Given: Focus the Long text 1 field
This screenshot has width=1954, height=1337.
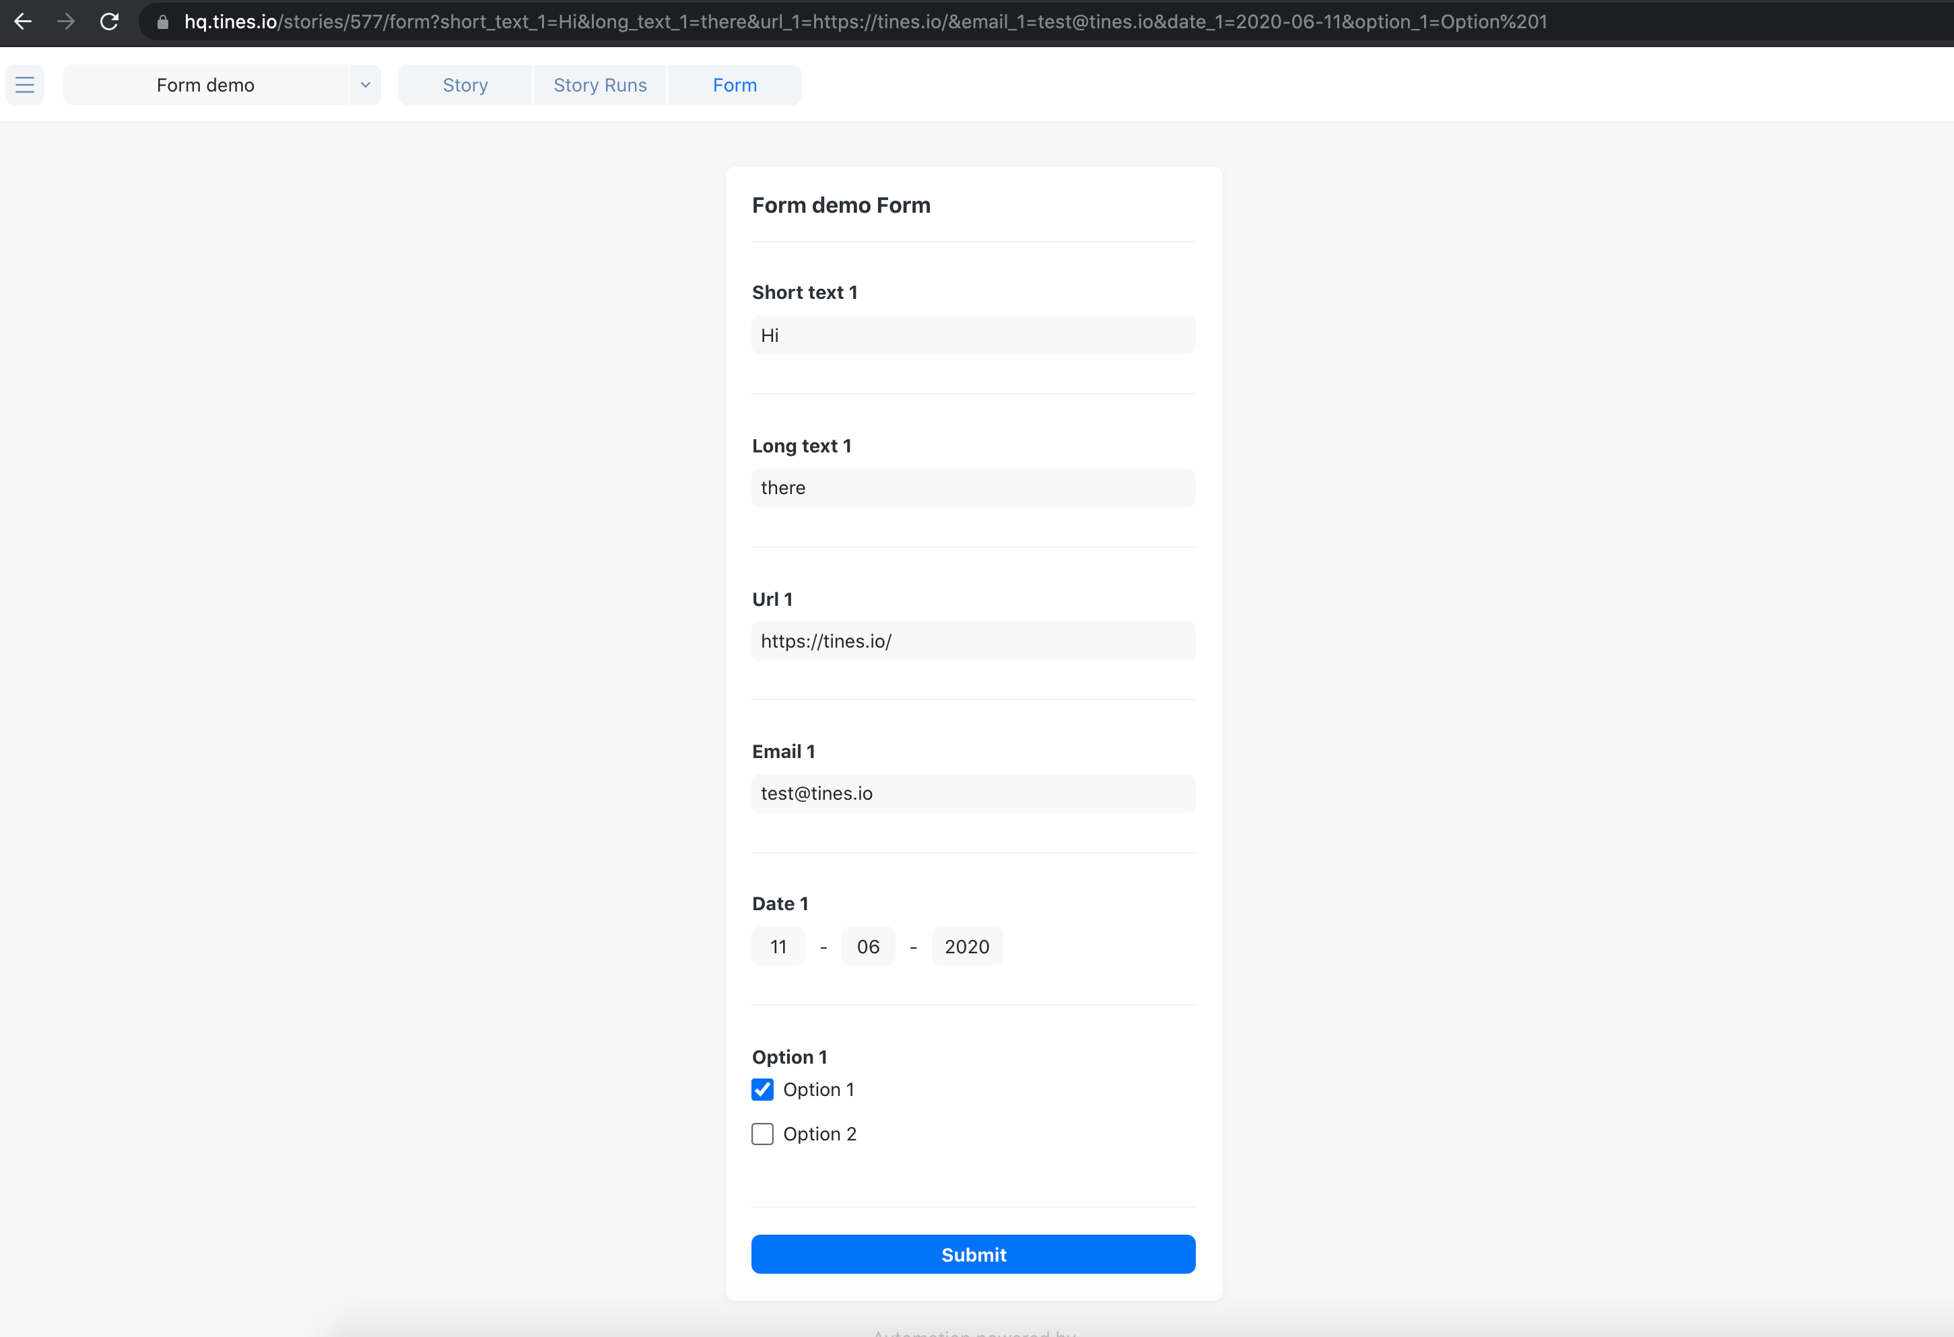Looking at the screenshot, I should pos(974,487).
